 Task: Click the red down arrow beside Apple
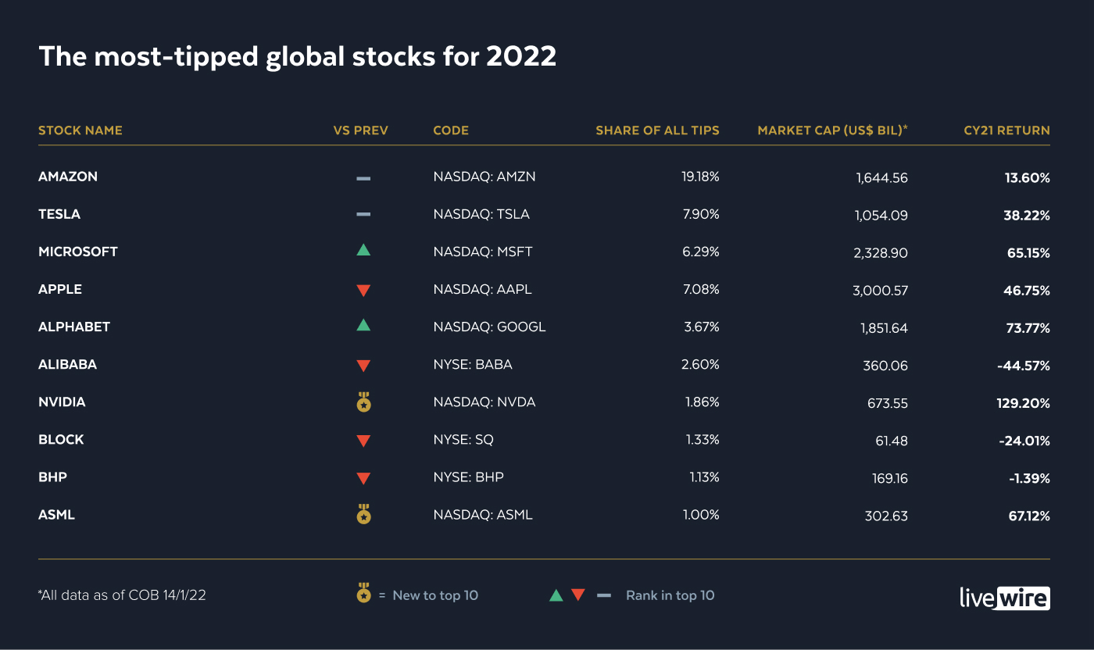(363, 291)
